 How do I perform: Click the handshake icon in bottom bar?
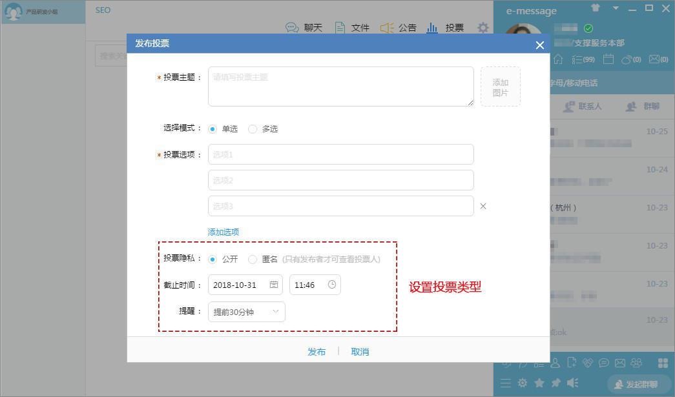click(588, 363)
